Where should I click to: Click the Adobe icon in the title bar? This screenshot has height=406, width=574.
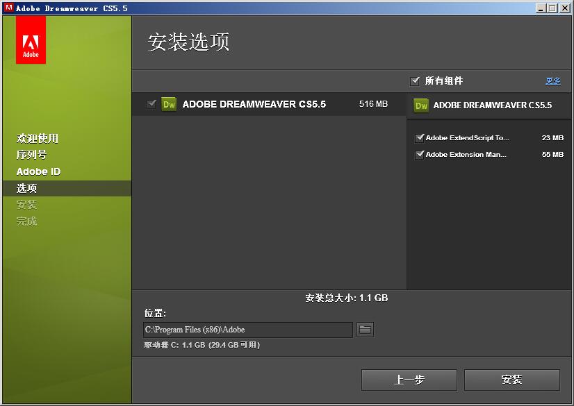tap(9, 8)
